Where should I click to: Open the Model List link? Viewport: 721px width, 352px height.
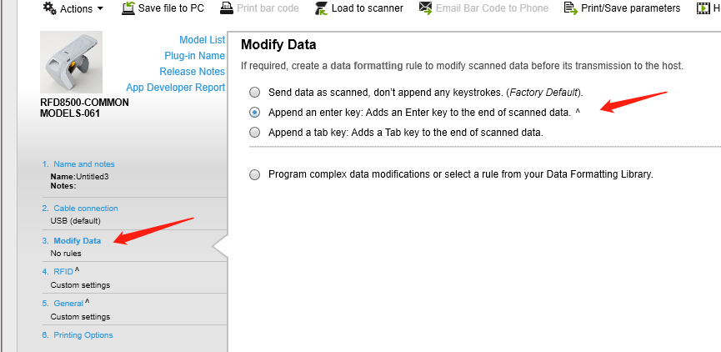pyautogui.click(x=202, y=40)
